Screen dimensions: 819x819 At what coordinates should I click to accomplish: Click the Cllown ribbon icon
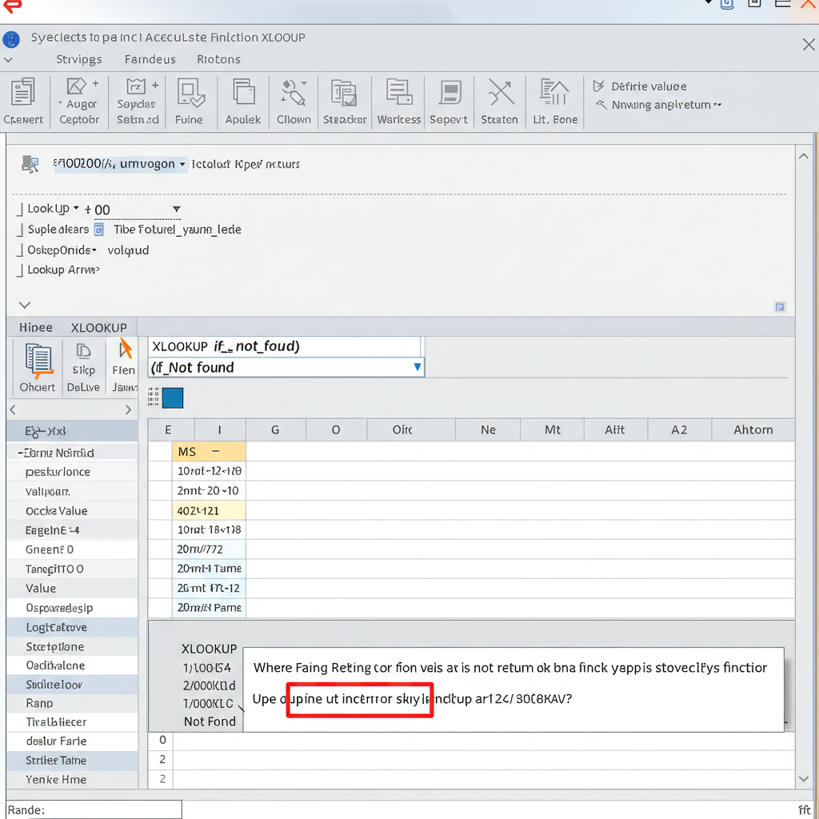294,93
